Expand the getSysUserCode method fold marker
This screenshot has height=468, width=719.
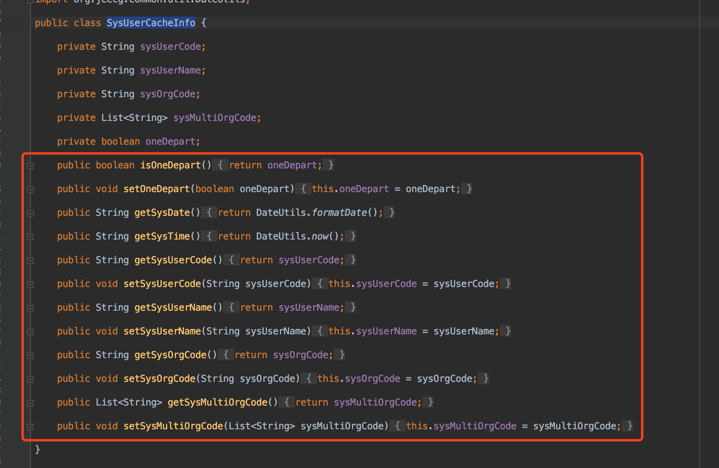tap(30, 260)
